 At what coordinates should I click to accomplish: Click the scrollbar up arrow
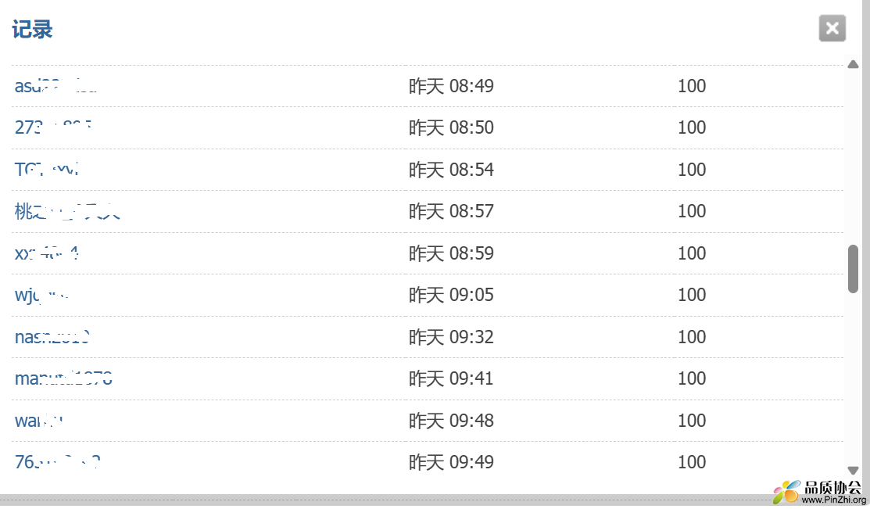853,64
